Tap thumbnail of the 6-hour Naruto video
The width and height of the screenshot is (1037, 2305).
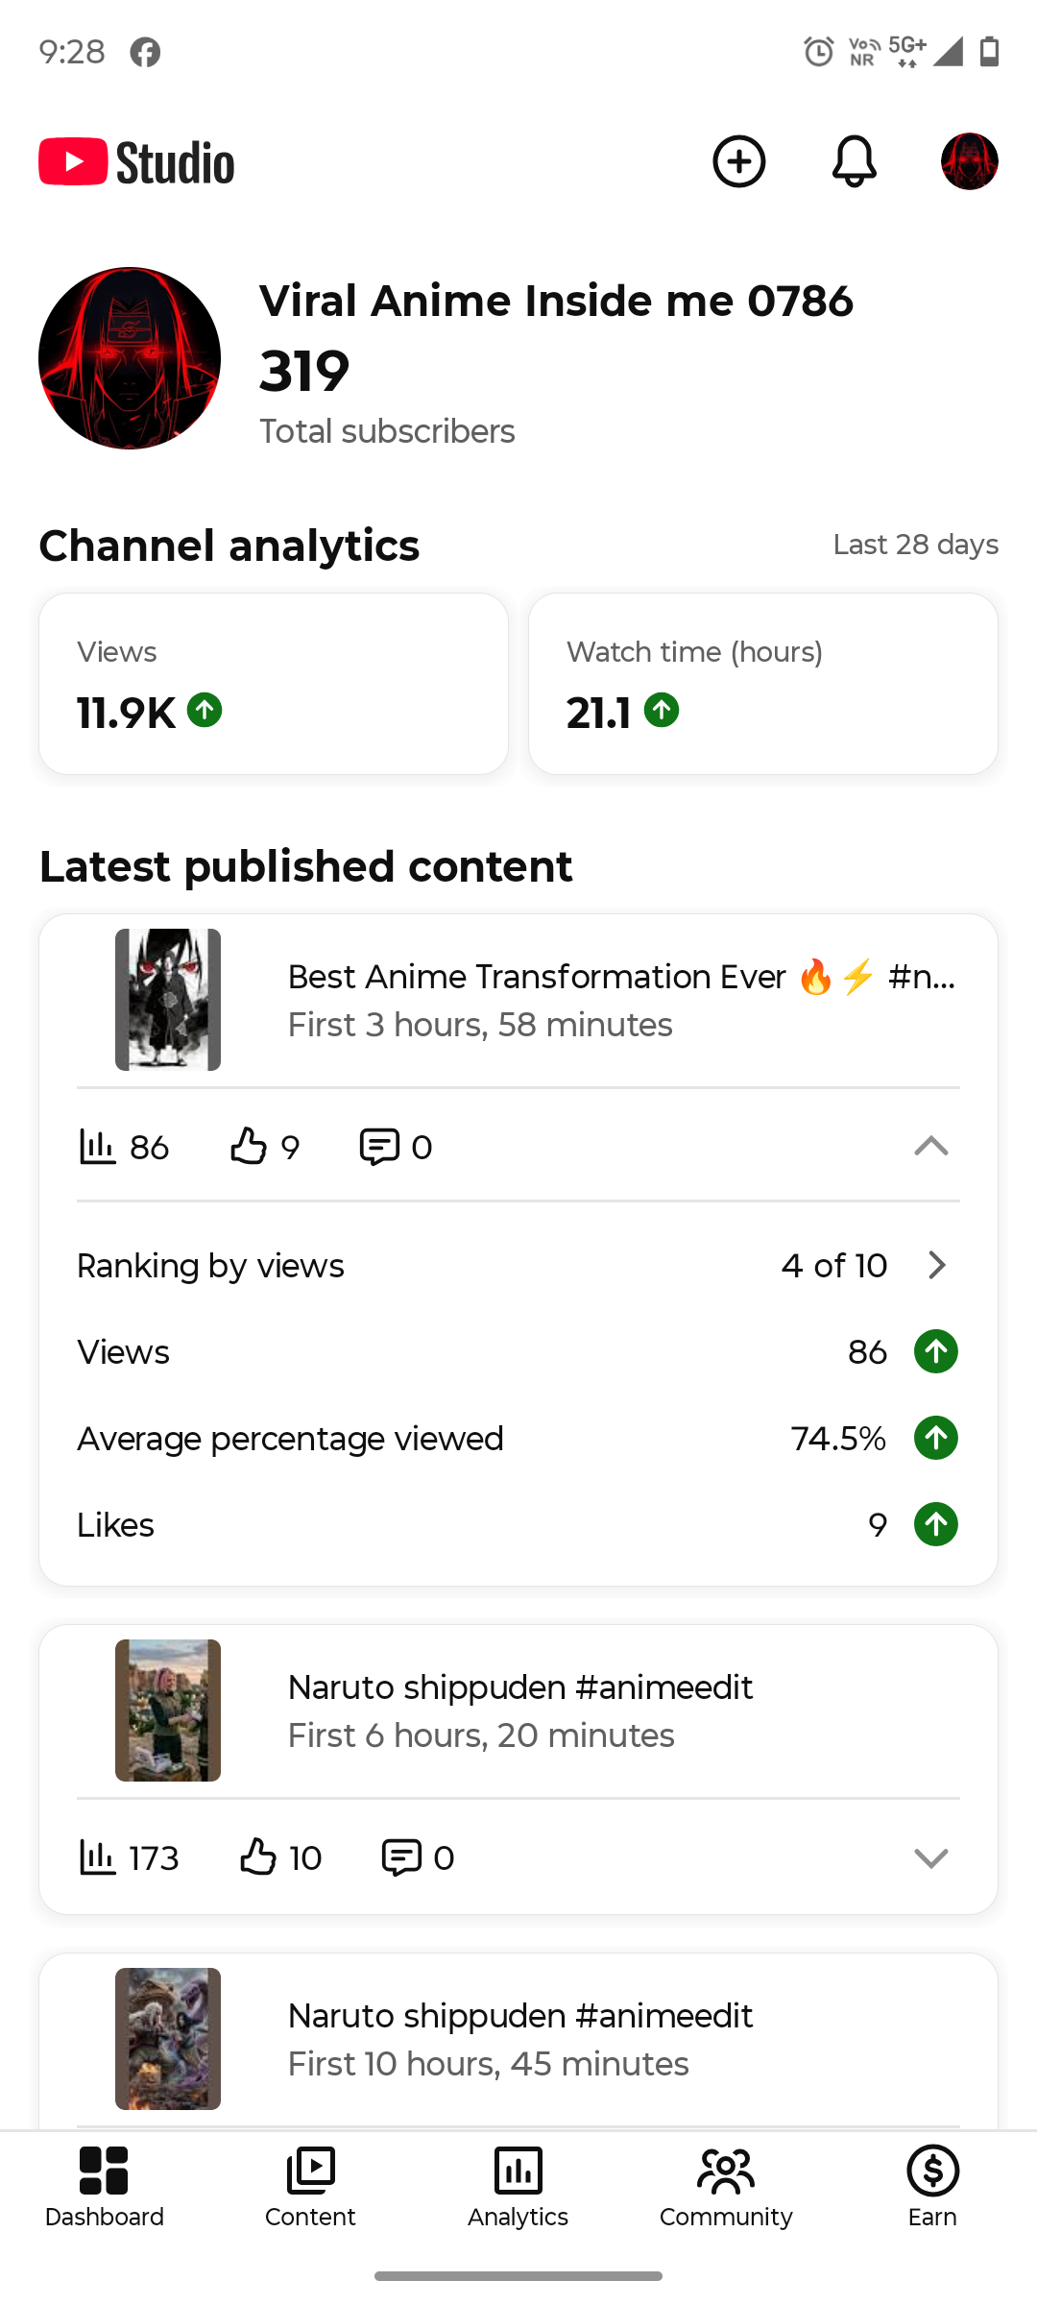pos(168,1711)
